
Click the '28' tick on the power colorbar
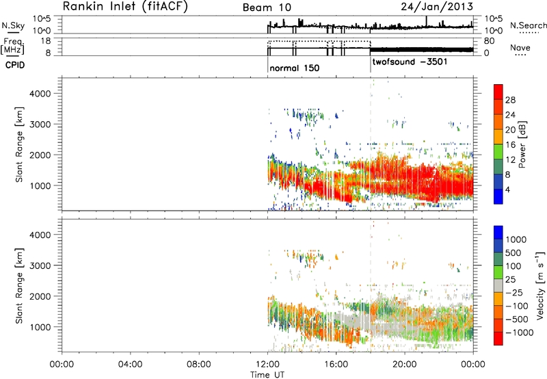(x=510, y=100)
